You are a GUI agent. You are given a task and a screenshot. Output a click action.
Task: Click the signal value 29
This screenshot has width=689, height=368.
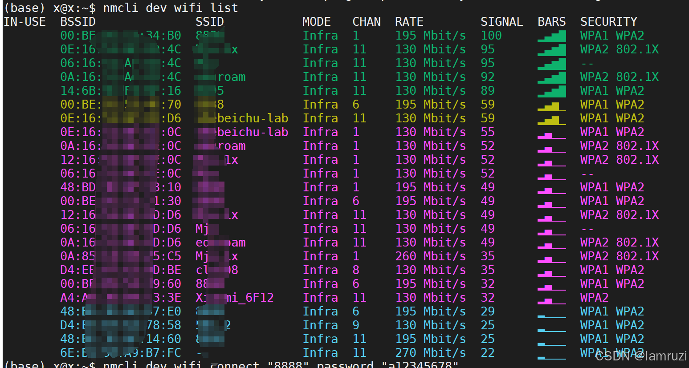[x=488, y=311]
